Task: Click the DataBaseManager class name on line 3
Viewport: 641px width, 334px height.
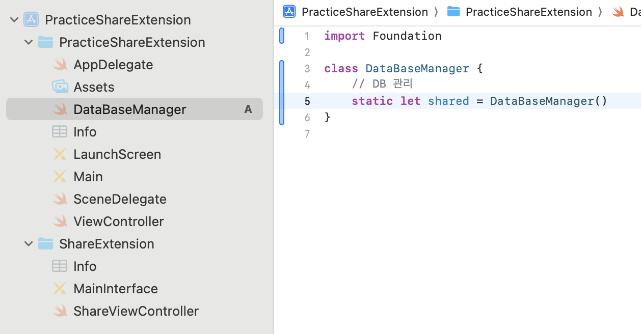Action: coord(417,69)
